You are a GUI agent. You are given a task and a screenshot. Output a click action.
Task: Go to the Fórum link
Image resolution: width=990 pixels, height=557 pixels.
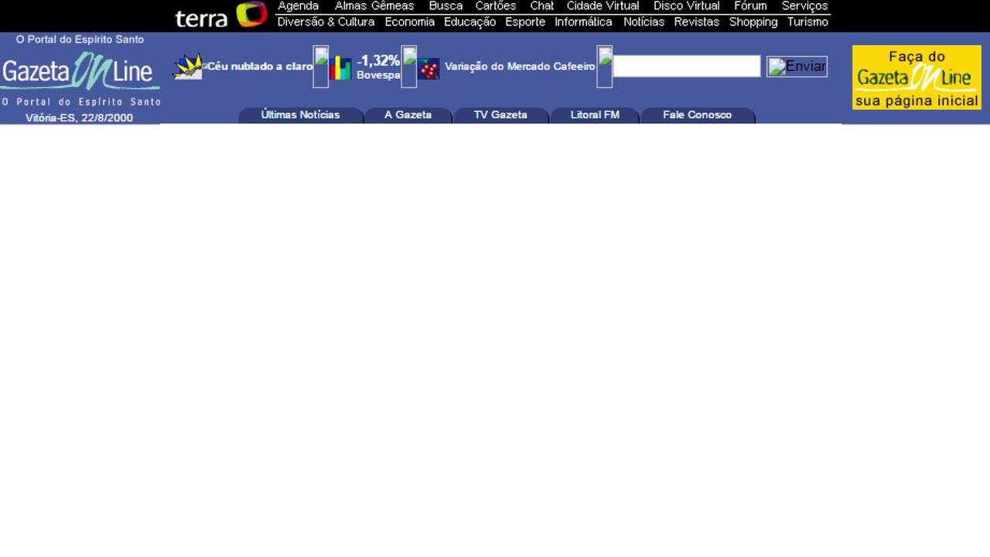pos(750,6)
